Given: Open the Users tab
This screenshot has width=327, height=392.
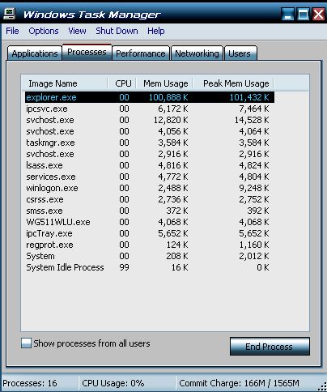Looking at the screenshot, I should coord(240,53).
